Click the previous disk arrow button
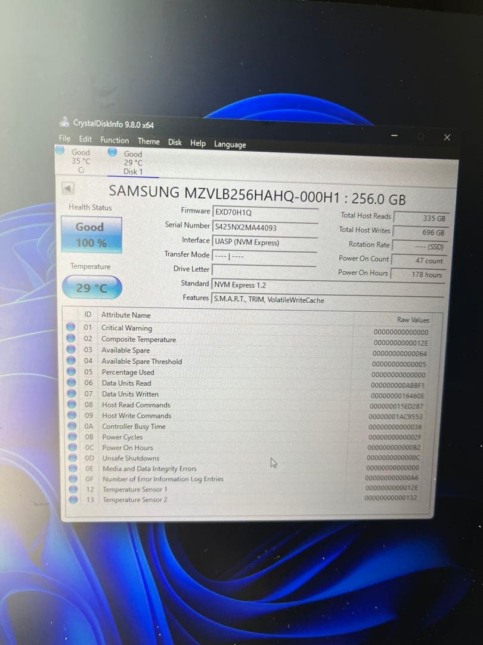The height and width of the screenshot is (645, 483). click(68, 189)
